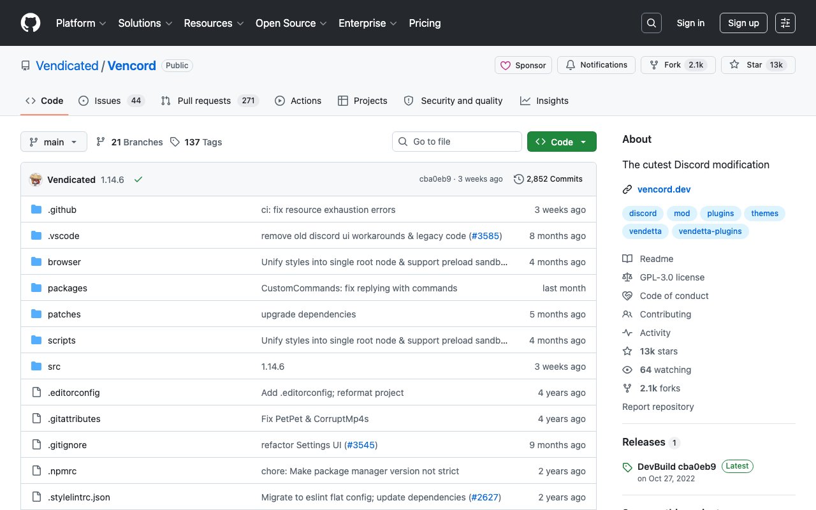The width and height of the screenshot is (816, 510).
Task: Click the browser folder icon
Action: point(36,262)
